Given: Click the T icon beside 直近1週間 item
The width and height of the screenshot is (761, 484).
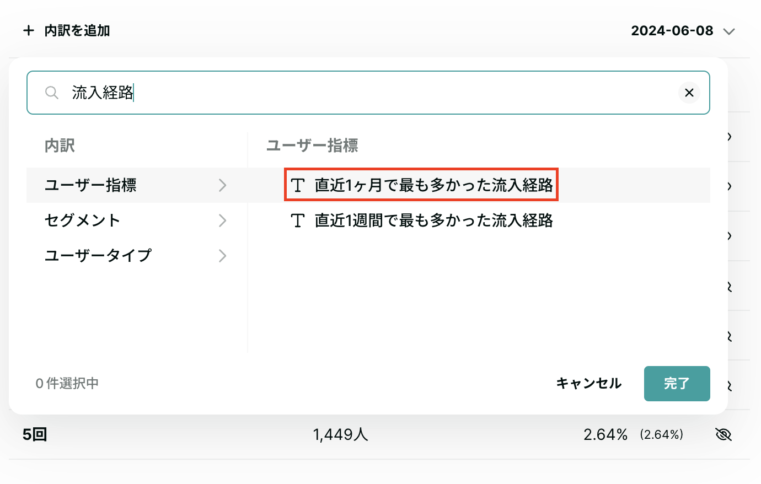Looking at the screenshot, I should click(x=298, y=221).
